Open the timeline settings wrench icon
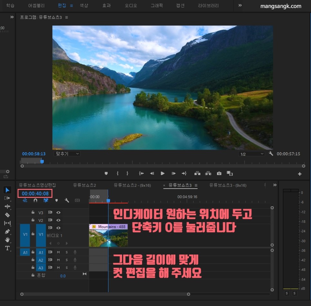The width and height of the screenshot is (311, 306). click(67, 200)
